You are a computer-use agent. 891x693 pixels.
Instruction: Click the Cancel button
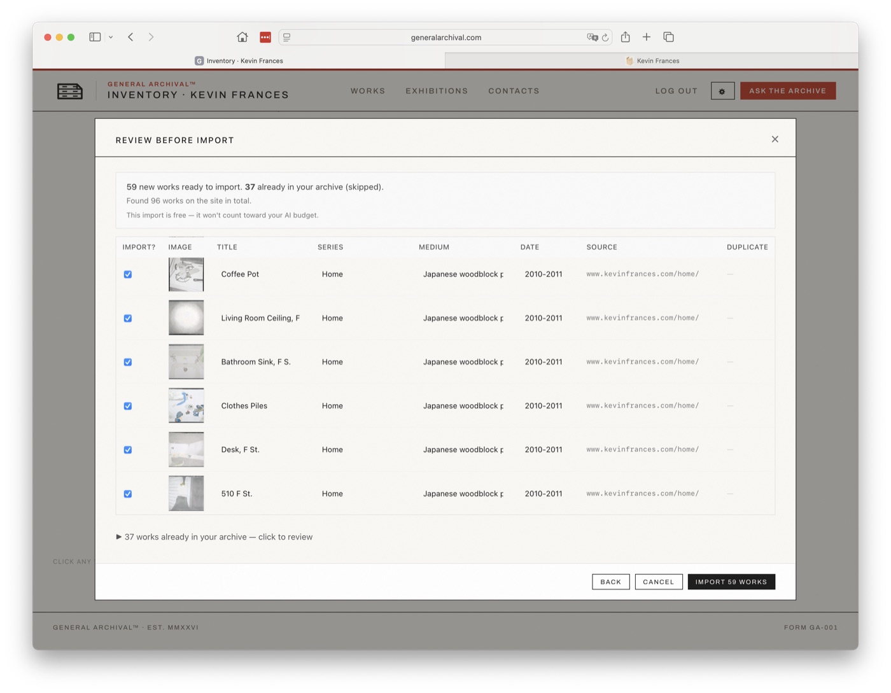click(x=659, y=582)
